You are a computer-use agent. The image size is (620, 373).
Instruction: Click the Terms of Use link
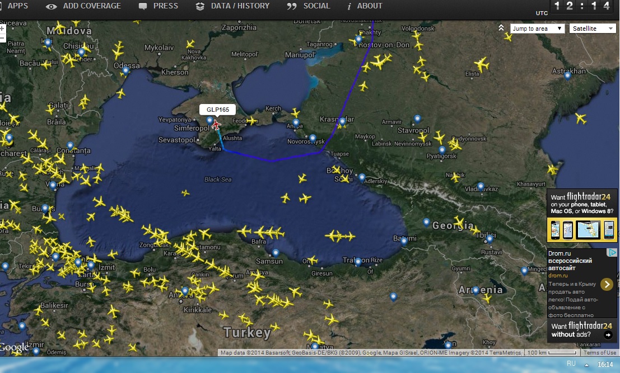pyautogui.click(x=599, y=353)
